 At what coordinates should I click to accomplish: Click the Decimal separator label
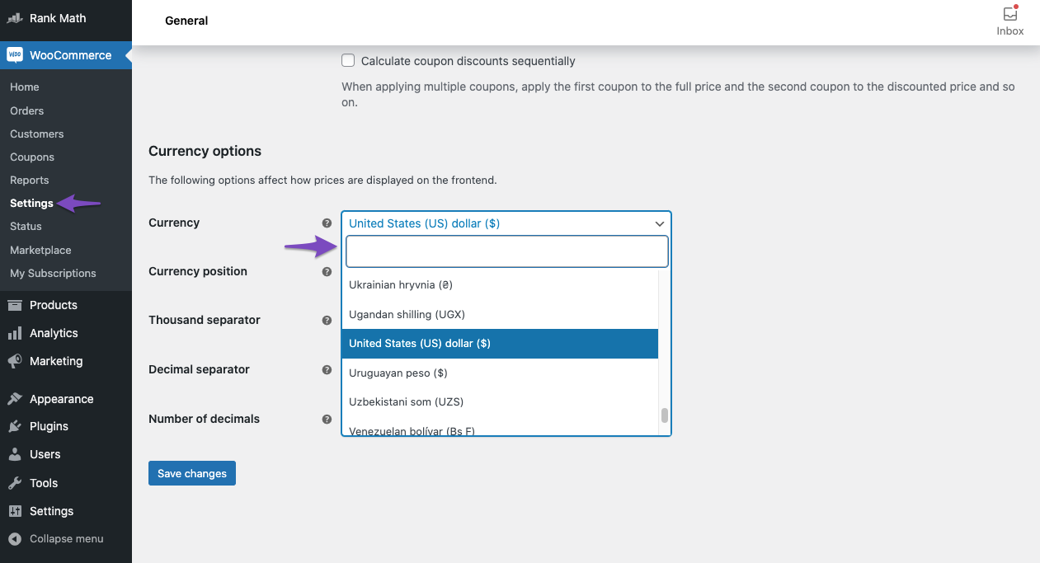coord(199,369)
